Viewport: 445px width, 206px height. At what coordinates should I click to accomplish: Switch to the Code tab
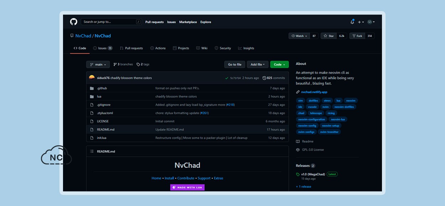click(80, 48)
